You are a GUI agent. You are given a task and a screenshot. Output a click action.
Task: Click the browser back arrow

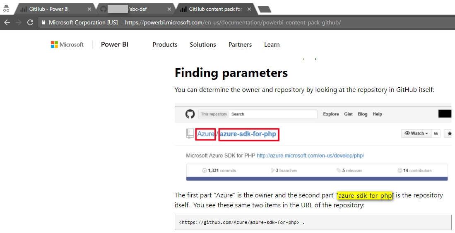[7, 22]
